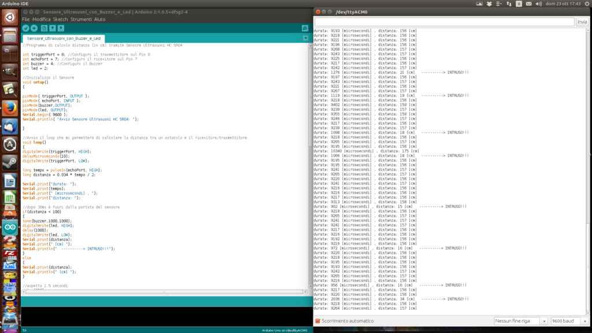This screenshot has height=333, width=592.
Task: Click the Invia button in serial monitor
Action: [582, 22]
